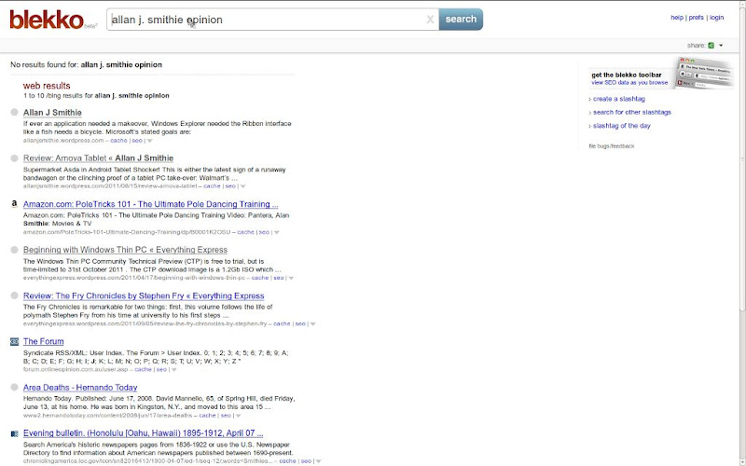
Task: Click the search button
Action: tap(461, 20)
